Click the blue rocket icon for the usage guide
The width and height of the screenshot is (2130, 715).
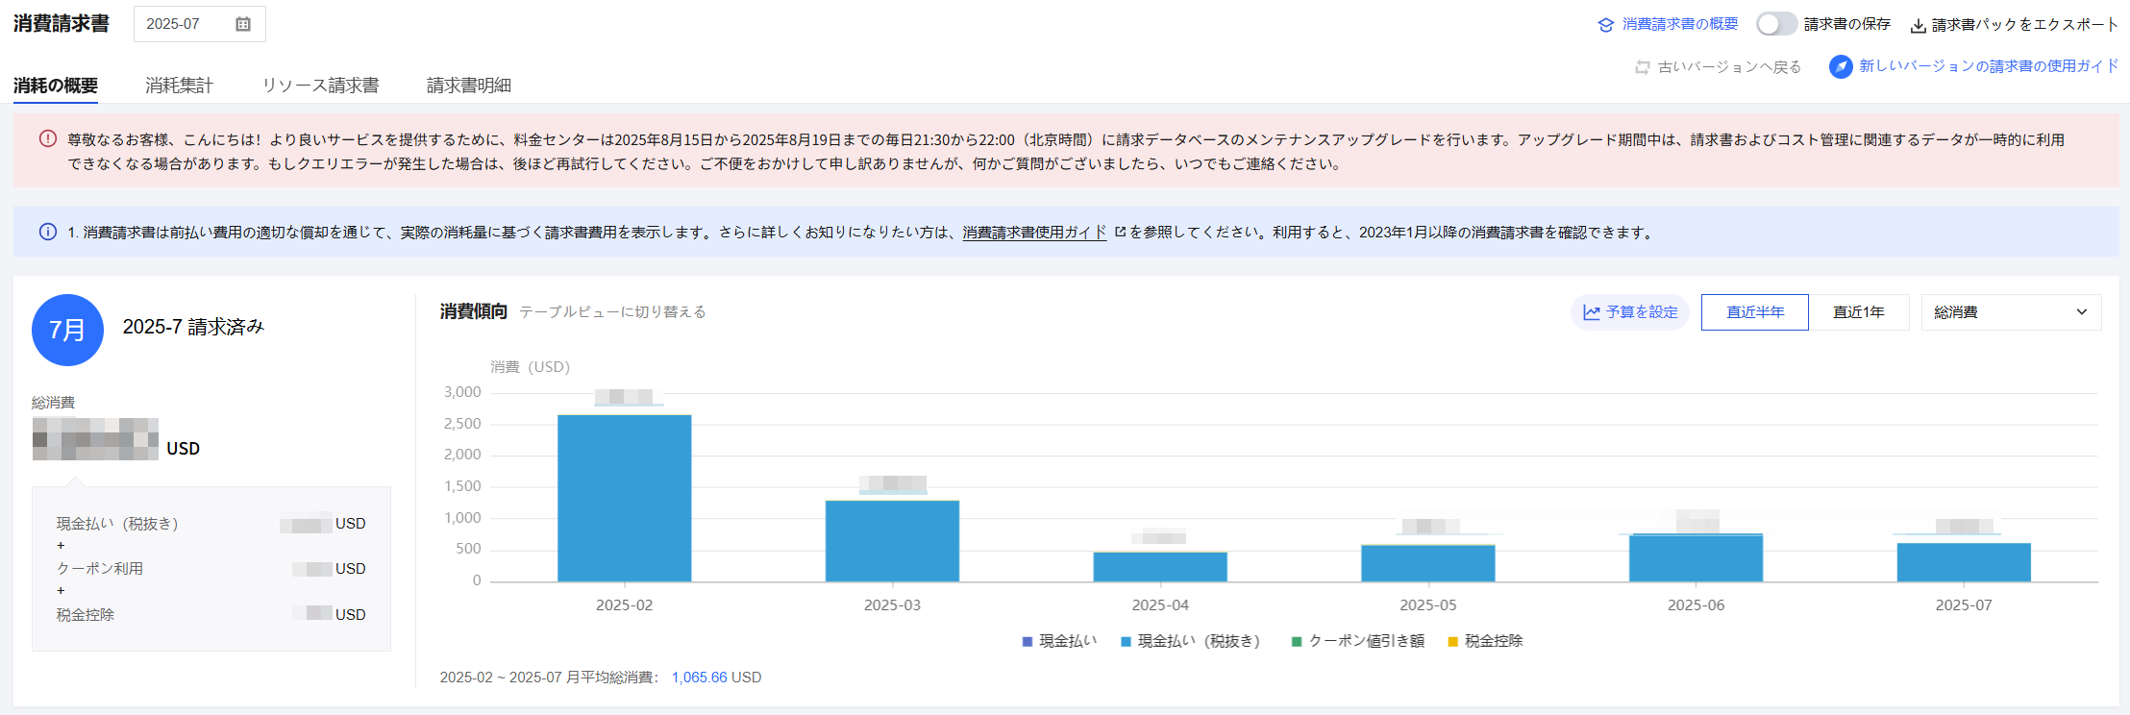click(x=1841, y=66)
